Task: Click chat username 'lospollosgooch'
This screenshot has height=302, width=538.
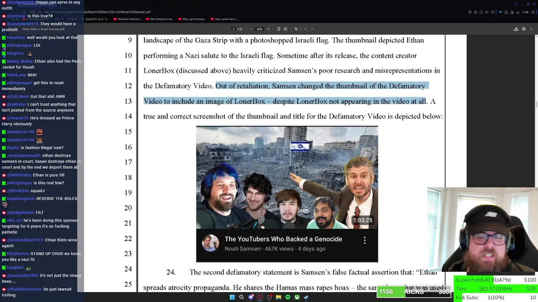Action: click(21, 199)
